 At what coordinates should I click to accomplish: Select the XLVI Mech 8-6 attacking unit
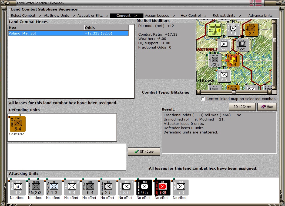coord(126,187)
